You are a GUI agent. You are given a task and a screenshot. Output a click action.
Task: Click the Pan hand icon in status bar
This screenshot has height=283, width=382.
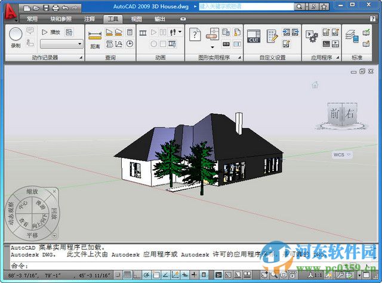point(264,275)
